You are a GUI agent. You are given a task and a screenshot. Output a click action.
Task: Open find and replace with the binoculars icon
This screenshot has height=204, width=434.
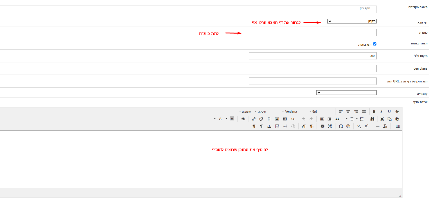coord(372,119)
